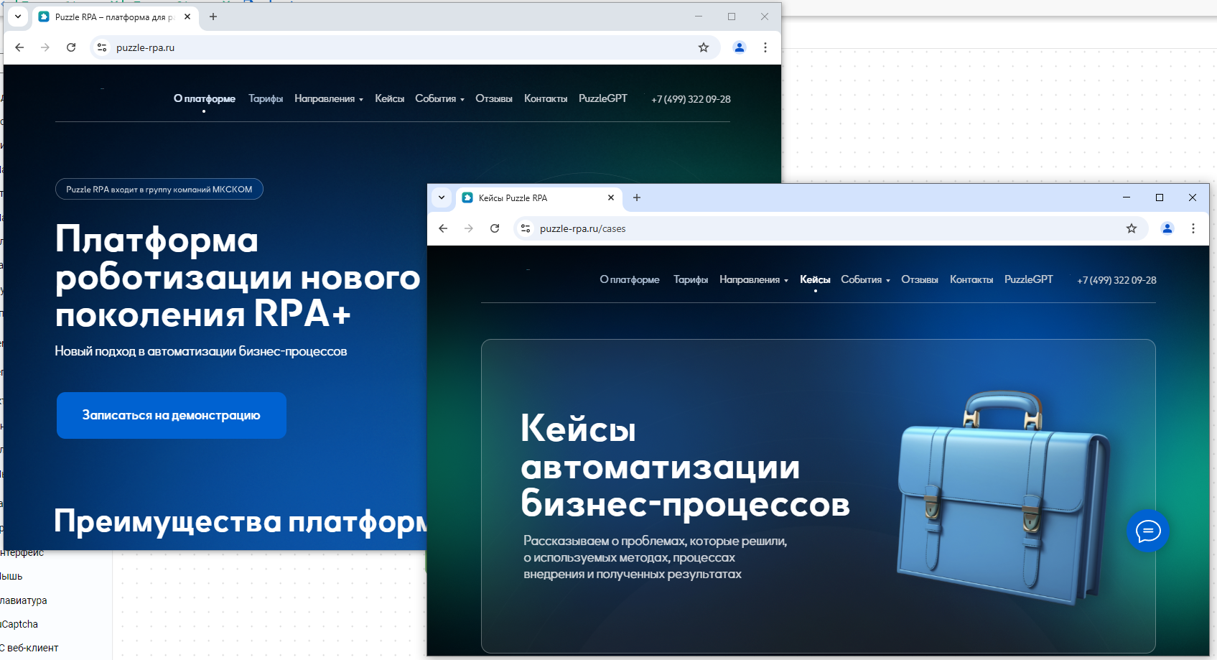Close the Puzzle RPA – платформа tab
This screenshot has width=1217, height=660.
pos(187,17)
